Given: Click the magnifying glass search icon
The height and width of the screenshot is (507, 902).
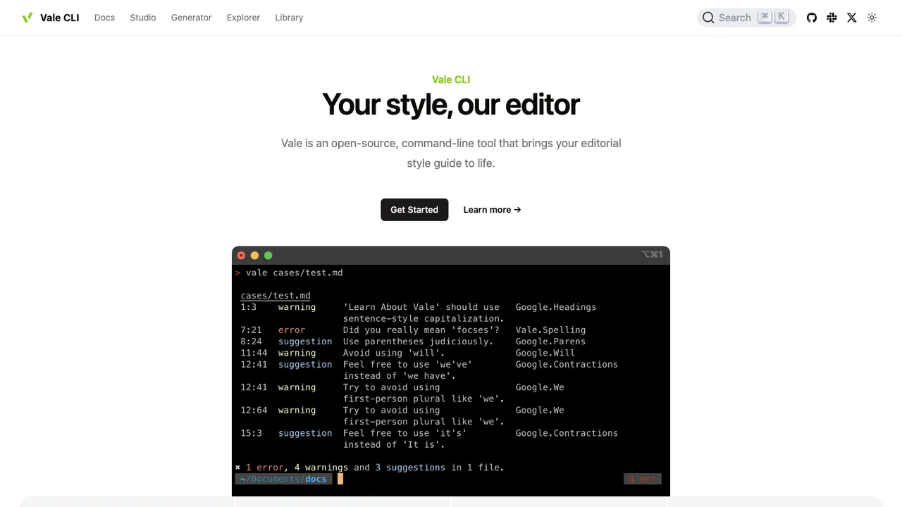Looking at the screenshot, I should (x=708, y=18).
